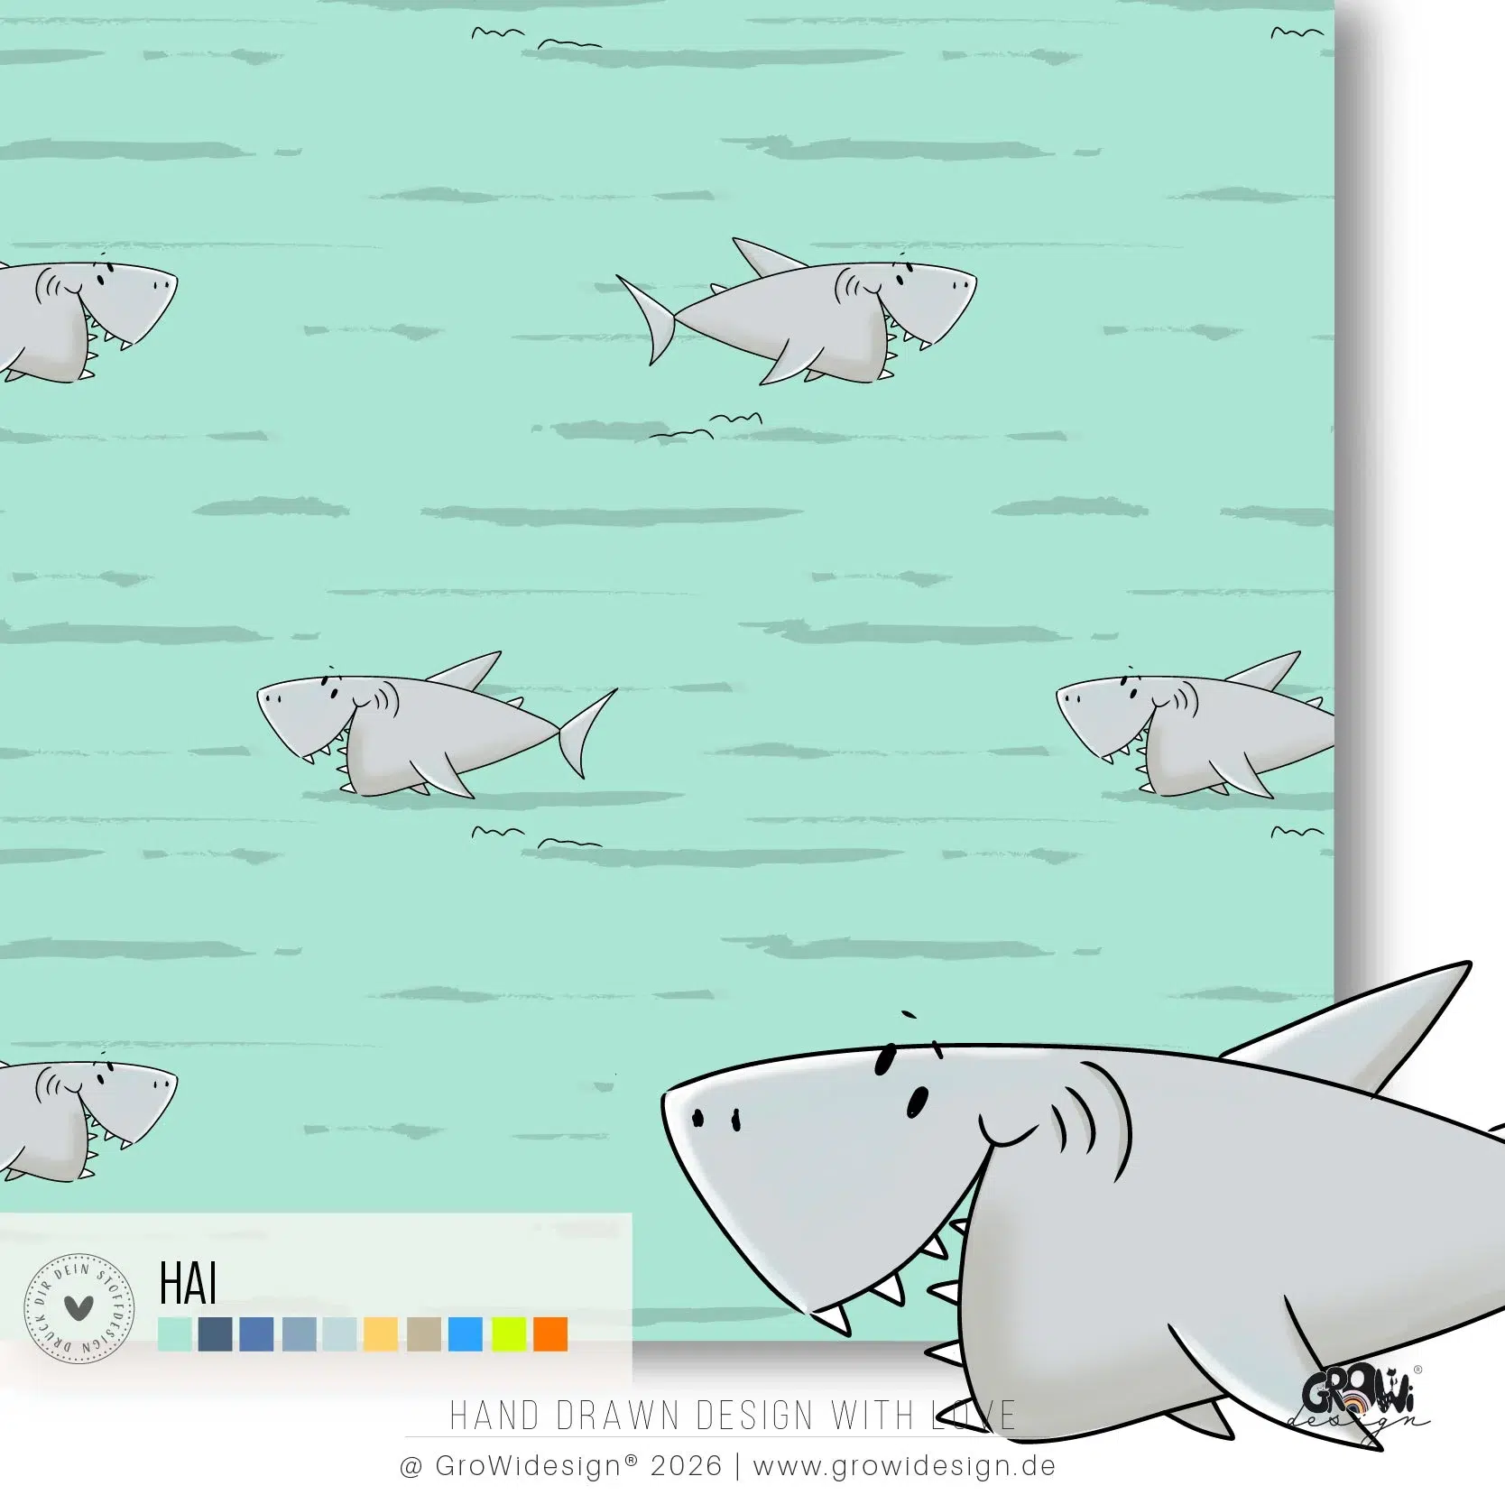Select the yellow color swatch

[381, 1334]
